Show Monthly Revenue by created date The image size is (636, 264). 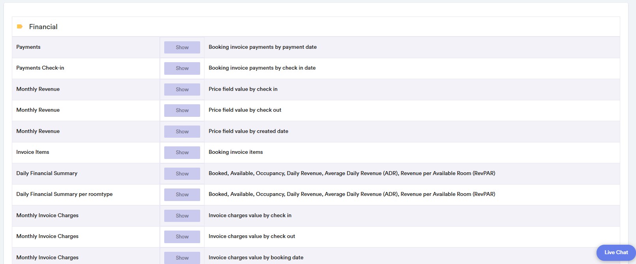pyautogui.click(x=182, y=131)
